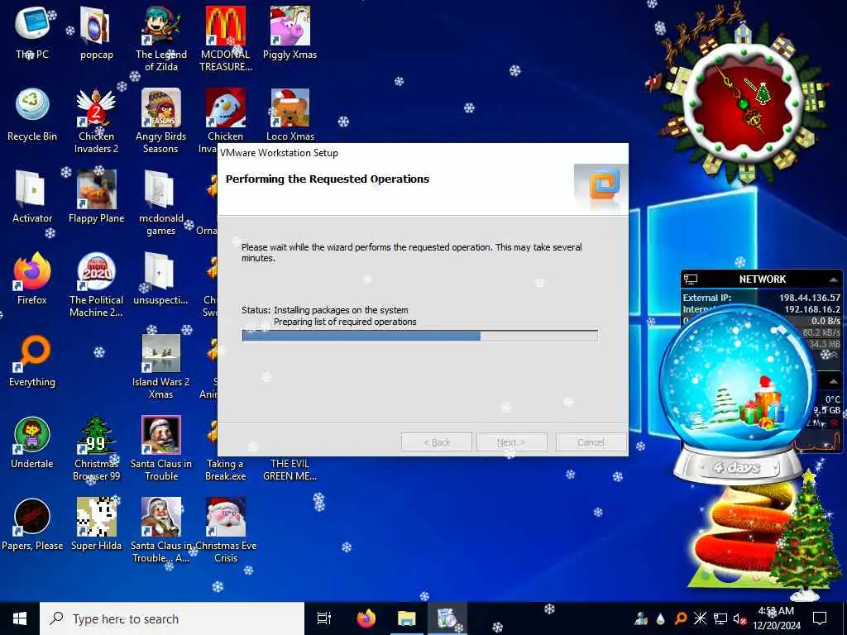847x635 pixels.
Task: Open the Windows Start menu
Action: point(20,618)
